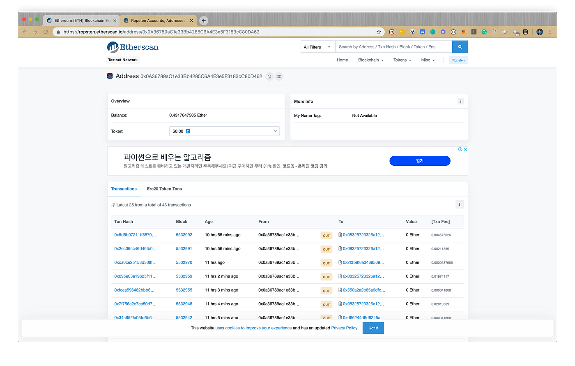Click the blue search magnifier button
The image size is (575, 366).
pos(460,47)
